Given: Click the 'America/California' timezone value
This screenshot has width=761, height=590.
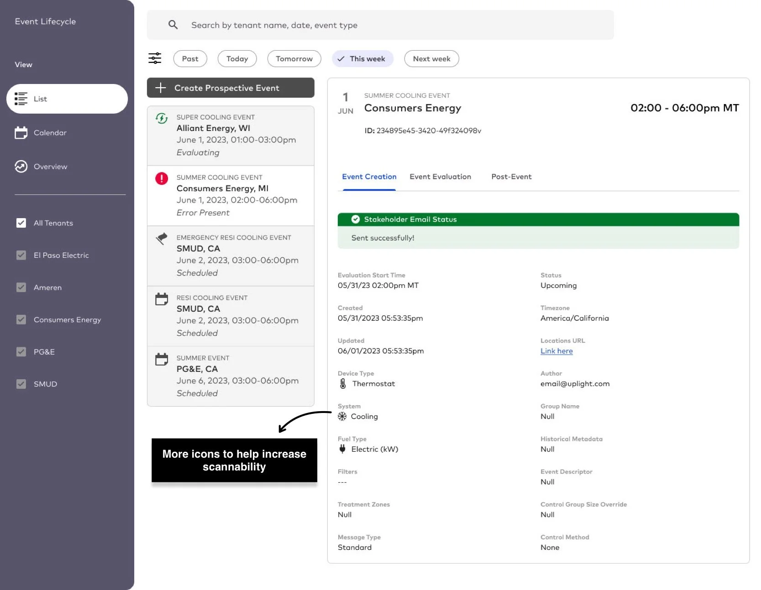Looking at the screenshot, I should point(575,318).
